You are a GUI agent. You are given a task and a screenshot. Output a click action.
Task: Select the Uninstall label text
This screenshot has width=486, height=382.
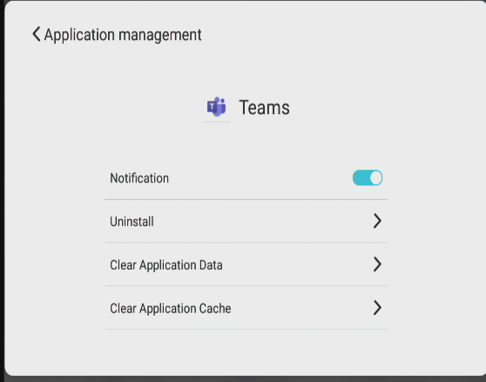click(x=132, y=222)
